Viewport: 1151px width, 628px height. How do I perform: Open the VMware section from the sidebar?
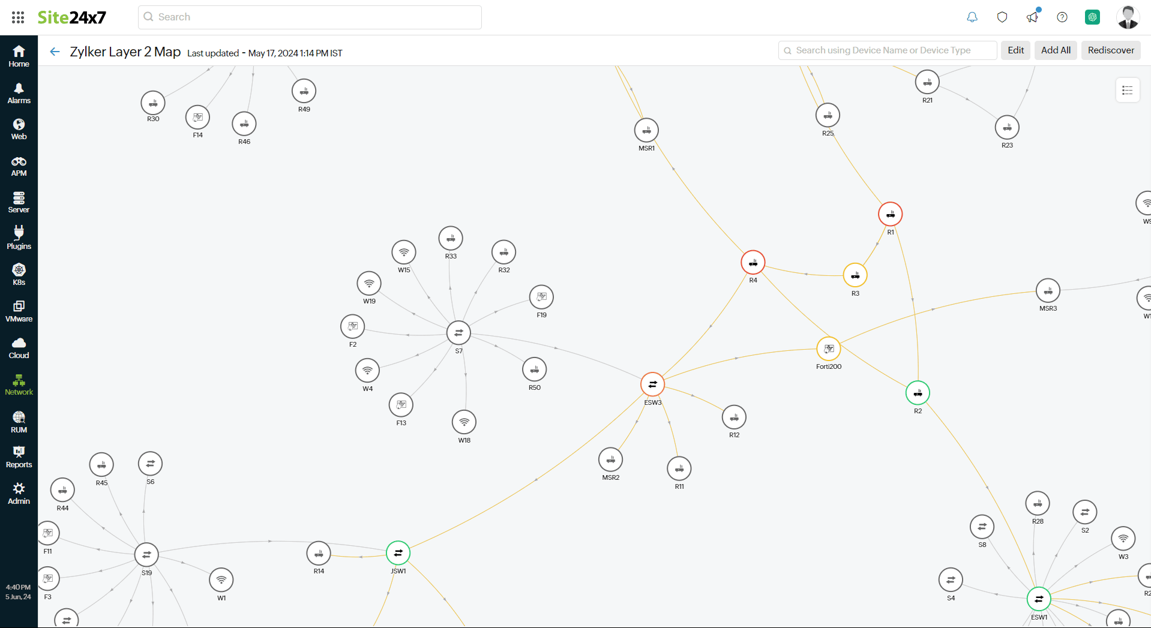click(19, 311)
